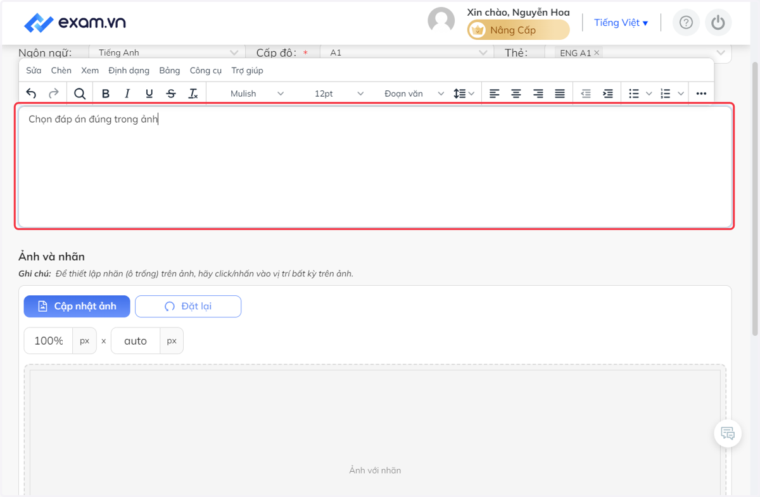Image resolution: width=760 pixels, height=497 pixels.
Task: Toggle bold formatting
Action: tap(106, 94)
